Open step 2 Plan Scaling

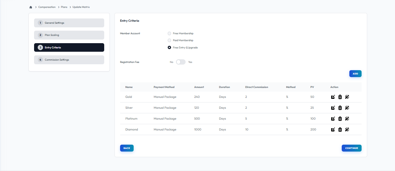69,35
